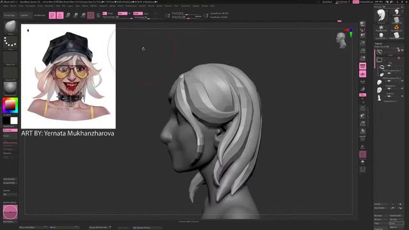Click the BPR render button
The height and width of the screenshot is (230, 409).
(362, 24)
